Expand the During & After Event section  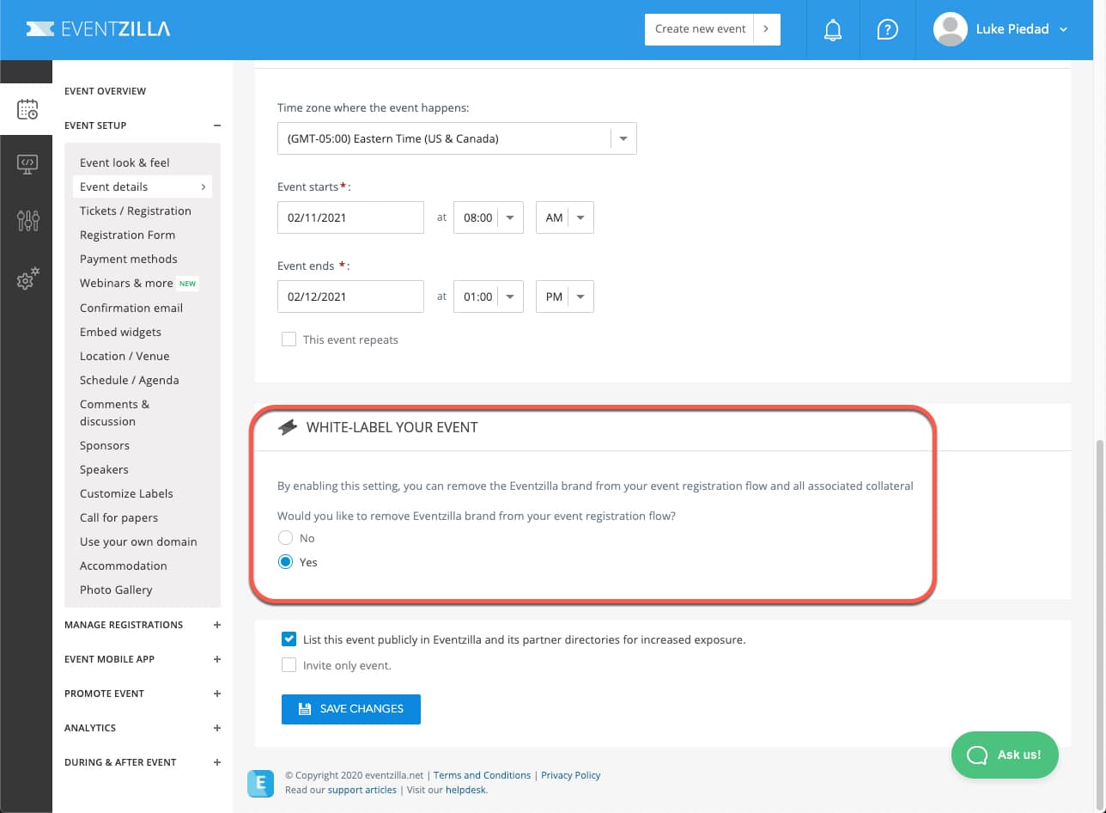pos(217,762)
